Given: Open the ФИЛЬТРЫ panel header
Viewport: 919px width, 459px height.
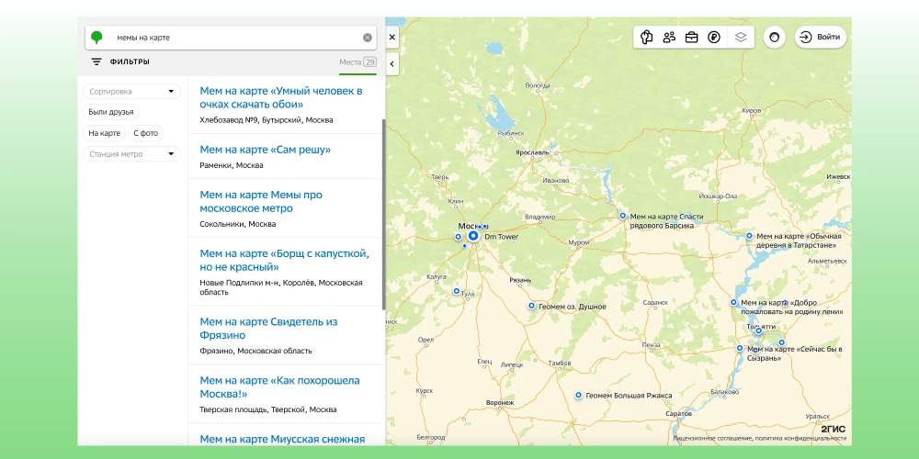Looking at the screenshot, I should pyautogui.click(x=120, y=62).
